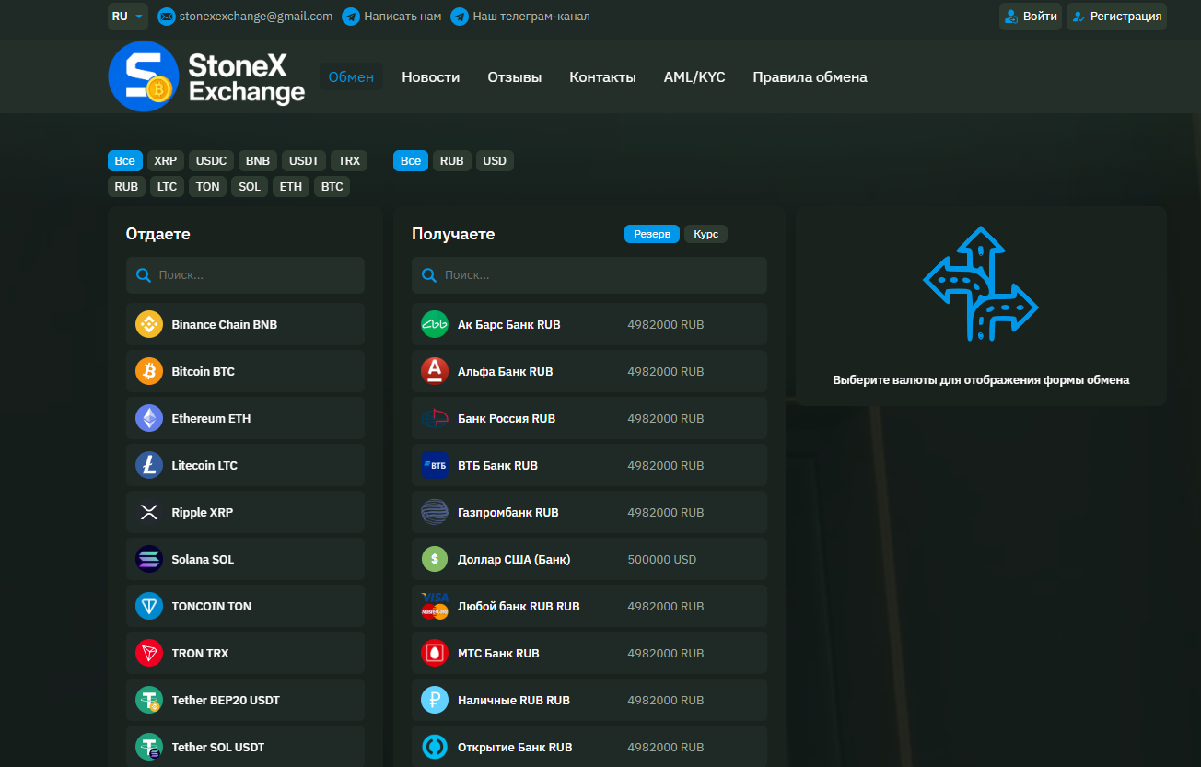This screenshot has width=1201, height=767.
Task: Click the Газпромбанк logo icon
Action: coord(435,512)
